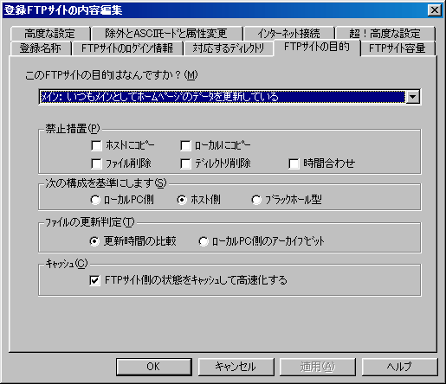The height and width of the screenshot is (384, 446).
Task: Open the FTPサイトのログイン情報 tab
Action: (x=127, y=48)
